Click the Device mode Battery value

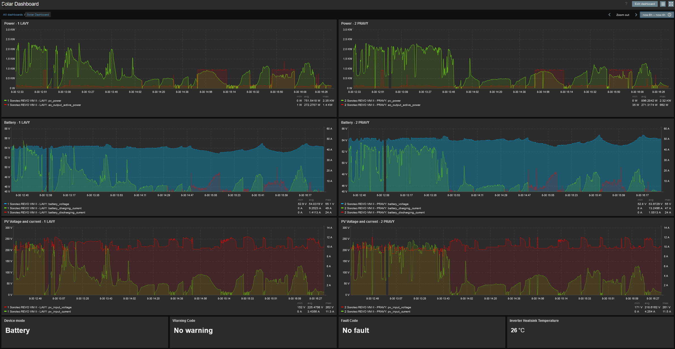18,330
